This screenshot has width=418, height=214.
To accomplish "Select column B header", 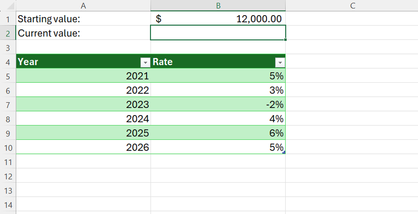I will point(218,6).
